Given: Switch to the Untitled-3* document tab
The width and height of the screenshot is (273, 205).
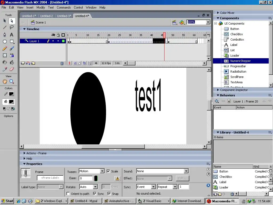Looking at the screenshot, I should (x=64, y=16).
